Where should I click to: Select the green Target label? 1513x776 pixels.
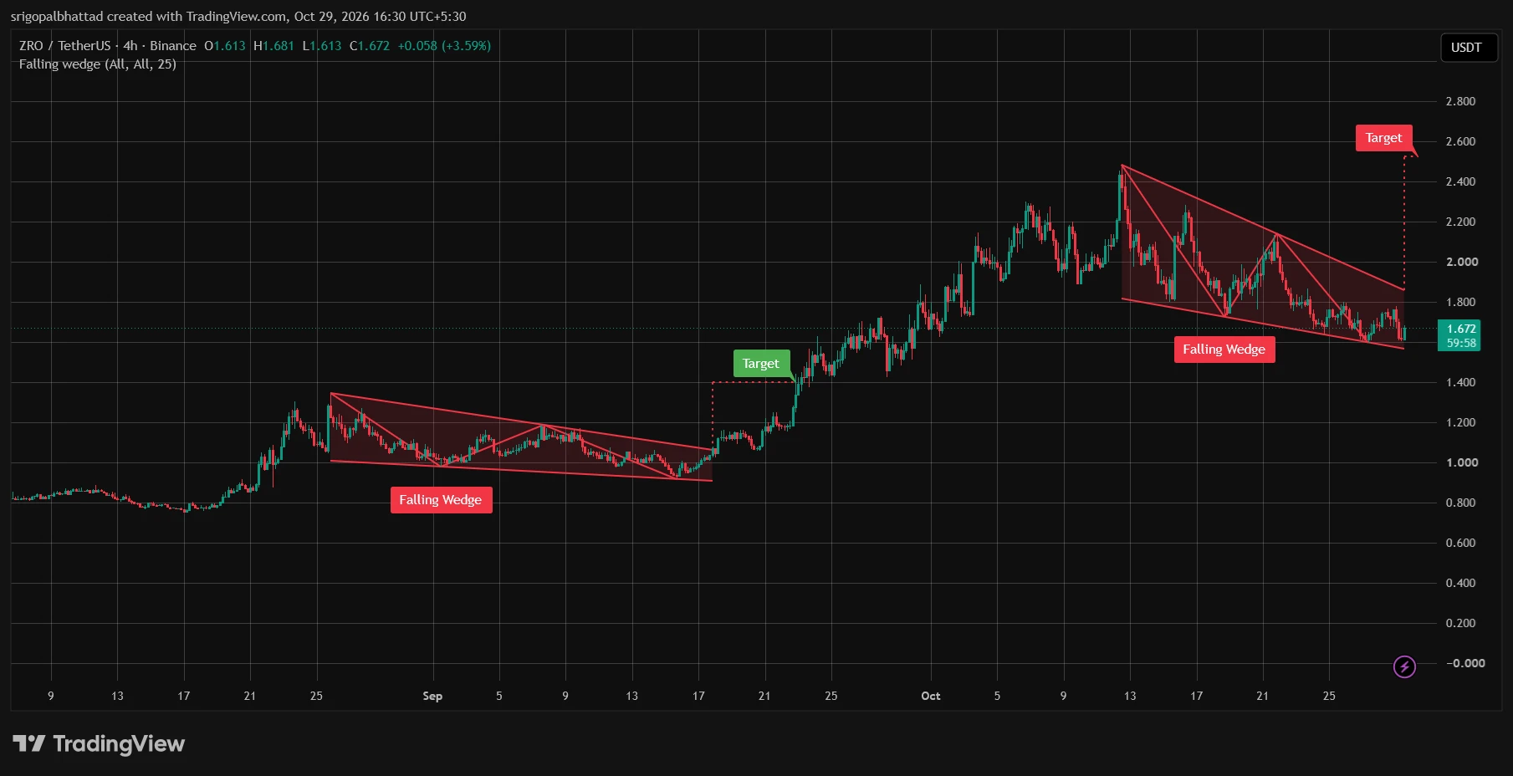pos(760,363)
